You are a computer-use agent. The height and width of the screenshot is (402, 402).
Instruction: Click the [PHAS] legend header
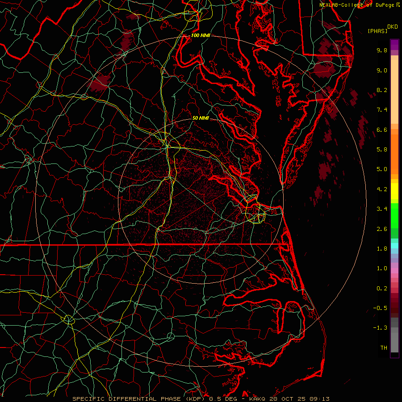click(377, 31)
